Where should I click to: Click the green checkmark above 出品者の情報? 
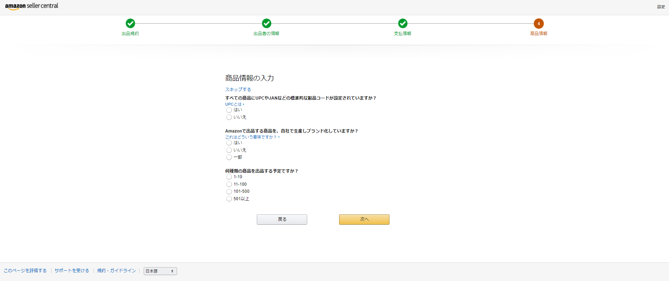266,23
